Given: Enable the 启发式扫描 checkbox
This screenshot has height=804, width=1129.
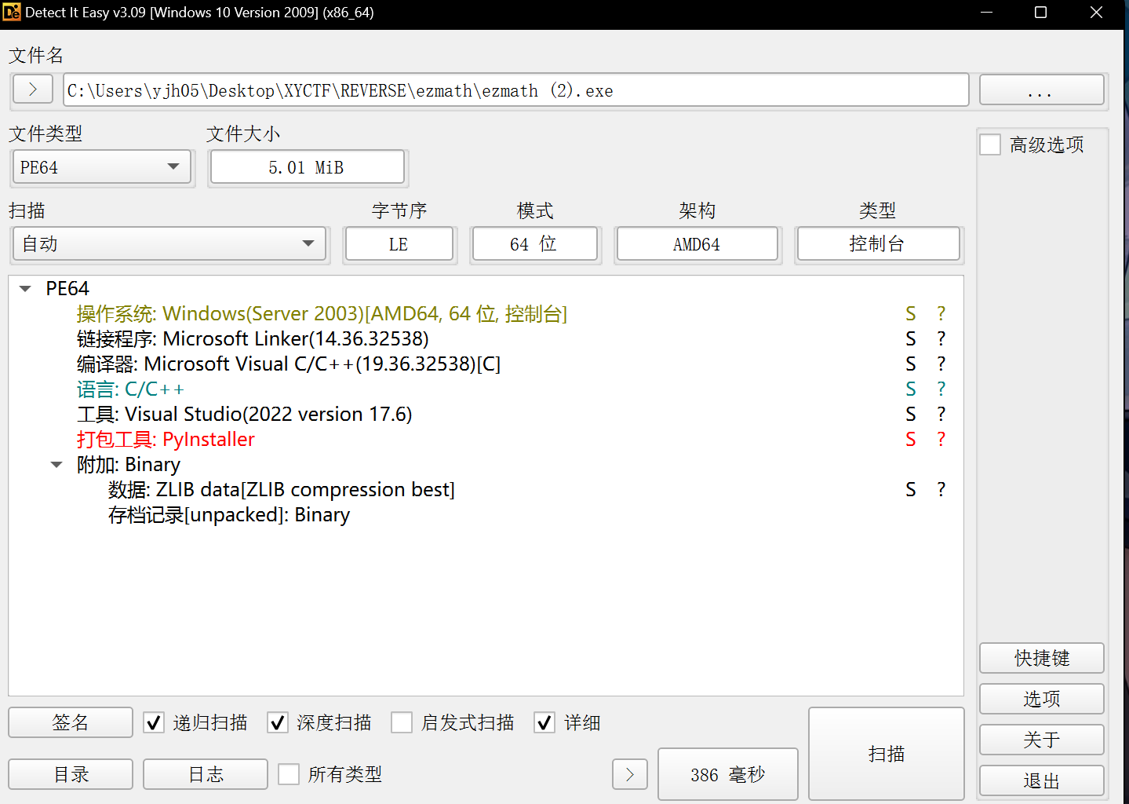Looking at the screenshot, I should 402,722.
